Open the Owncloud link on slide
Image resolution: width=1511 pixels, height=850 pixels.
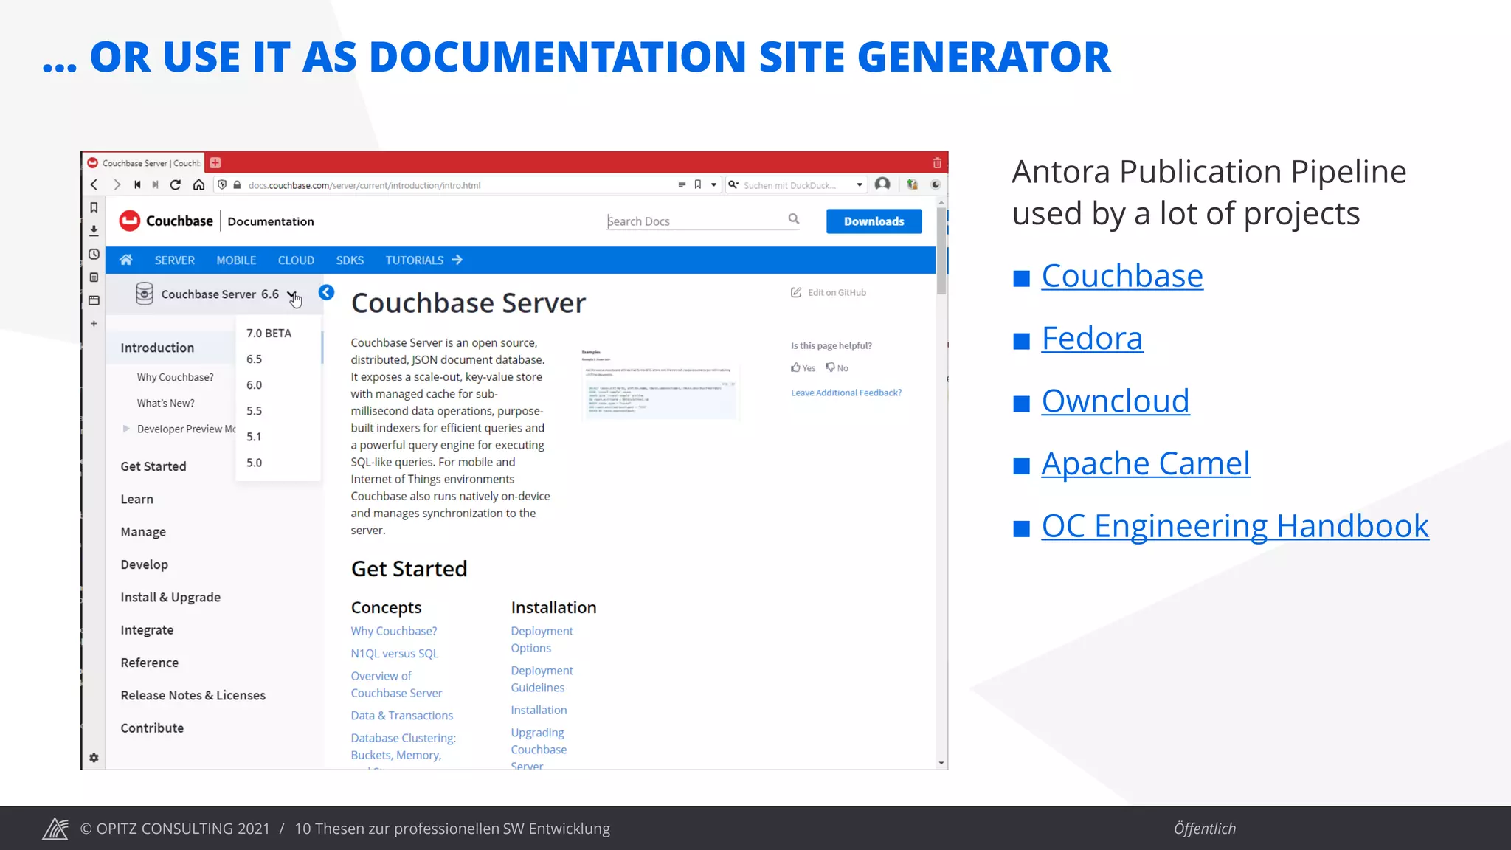coord(1115,401)
